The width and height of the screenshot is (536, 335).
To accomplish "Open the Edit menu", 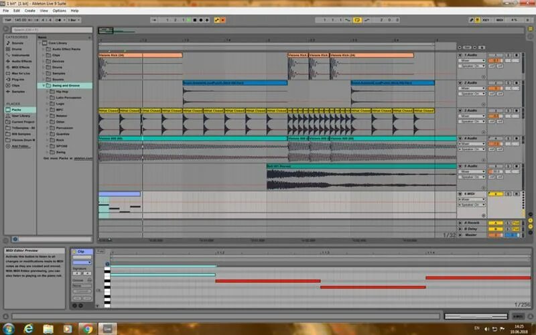I will (x=16, y=11).
